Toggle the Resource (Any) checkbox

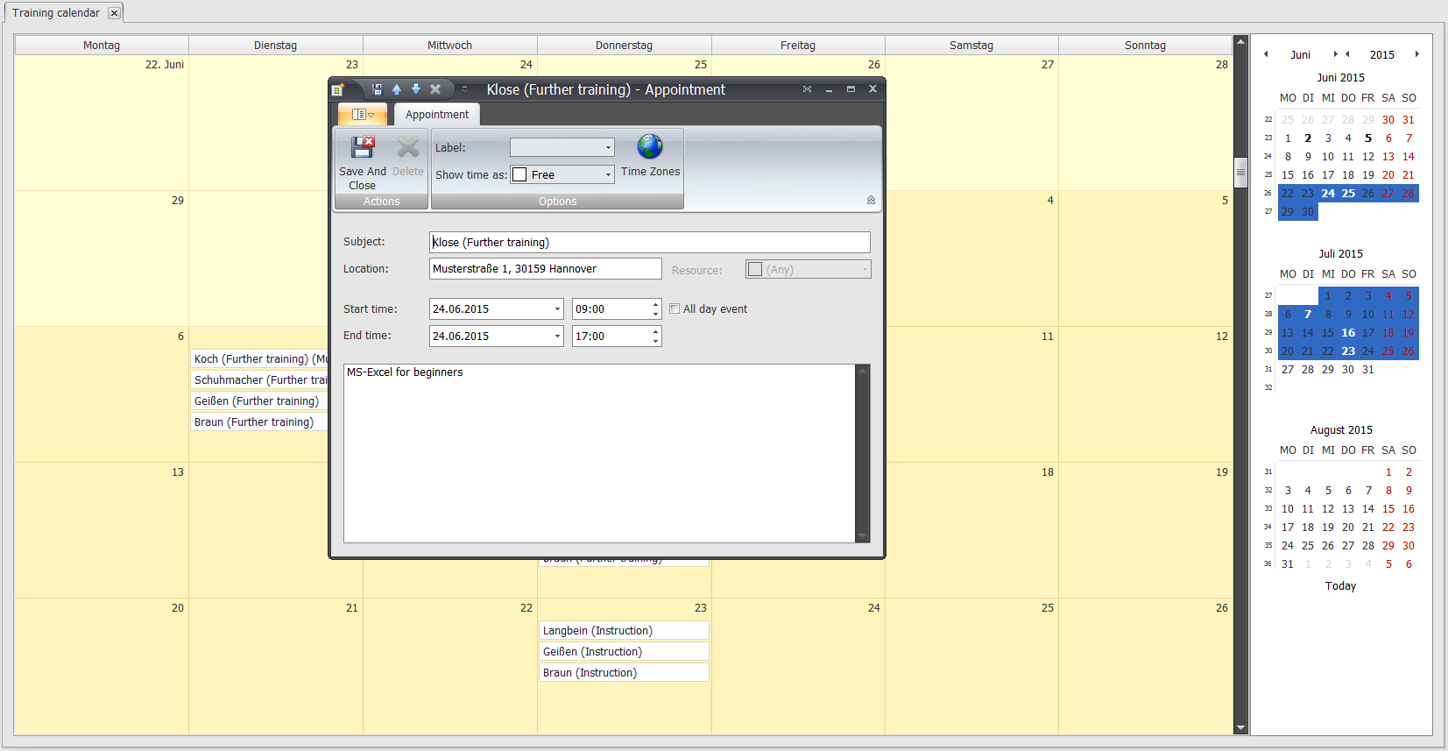pyautogui.click(x=755, y=270)
